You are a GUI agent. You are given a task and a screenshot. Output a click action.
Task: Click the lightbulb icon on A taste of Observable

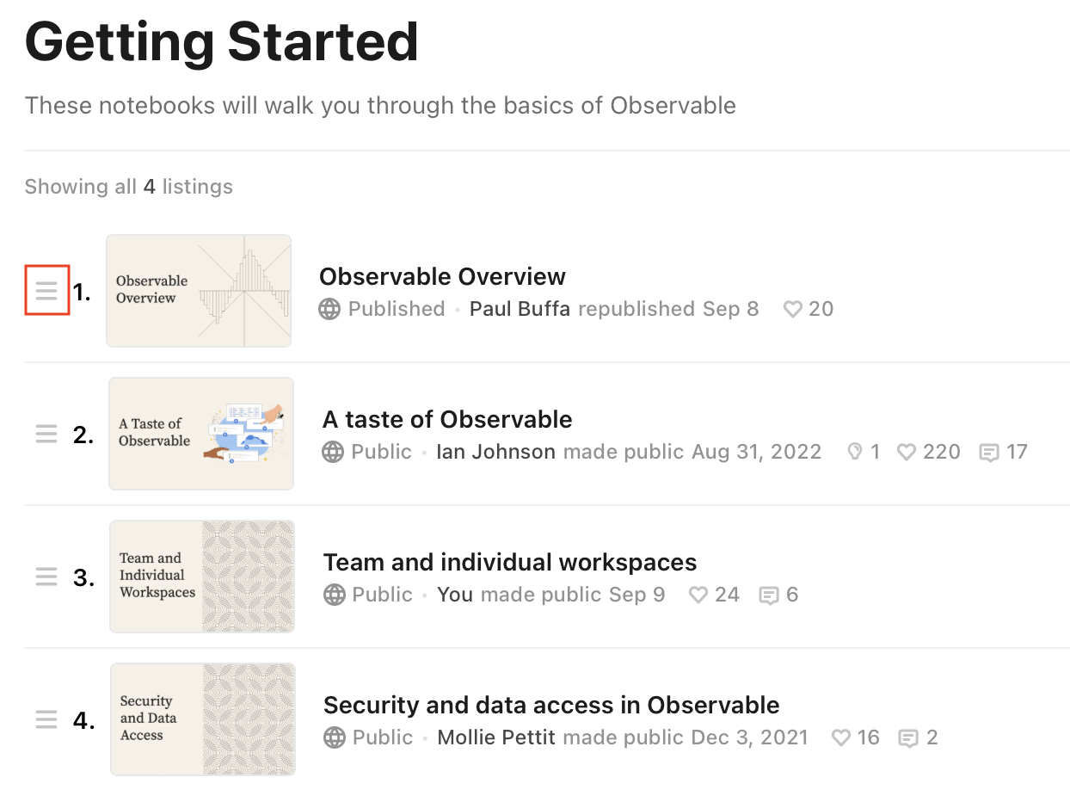(x=854, y=452)
